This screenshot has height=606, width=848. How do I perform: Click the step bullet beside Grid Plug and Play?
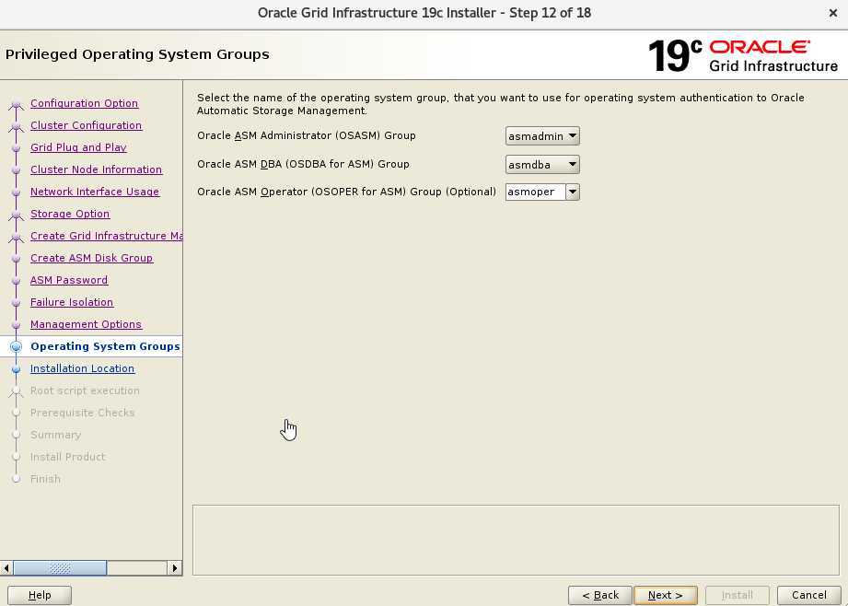pos(17,147)
